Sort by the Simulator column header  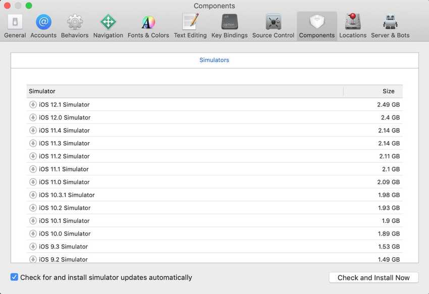click(185, 91)
